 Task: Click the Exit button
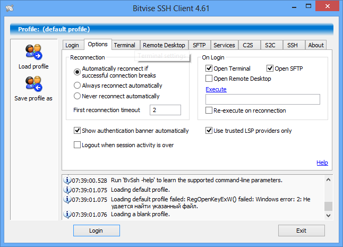point(301,231)
